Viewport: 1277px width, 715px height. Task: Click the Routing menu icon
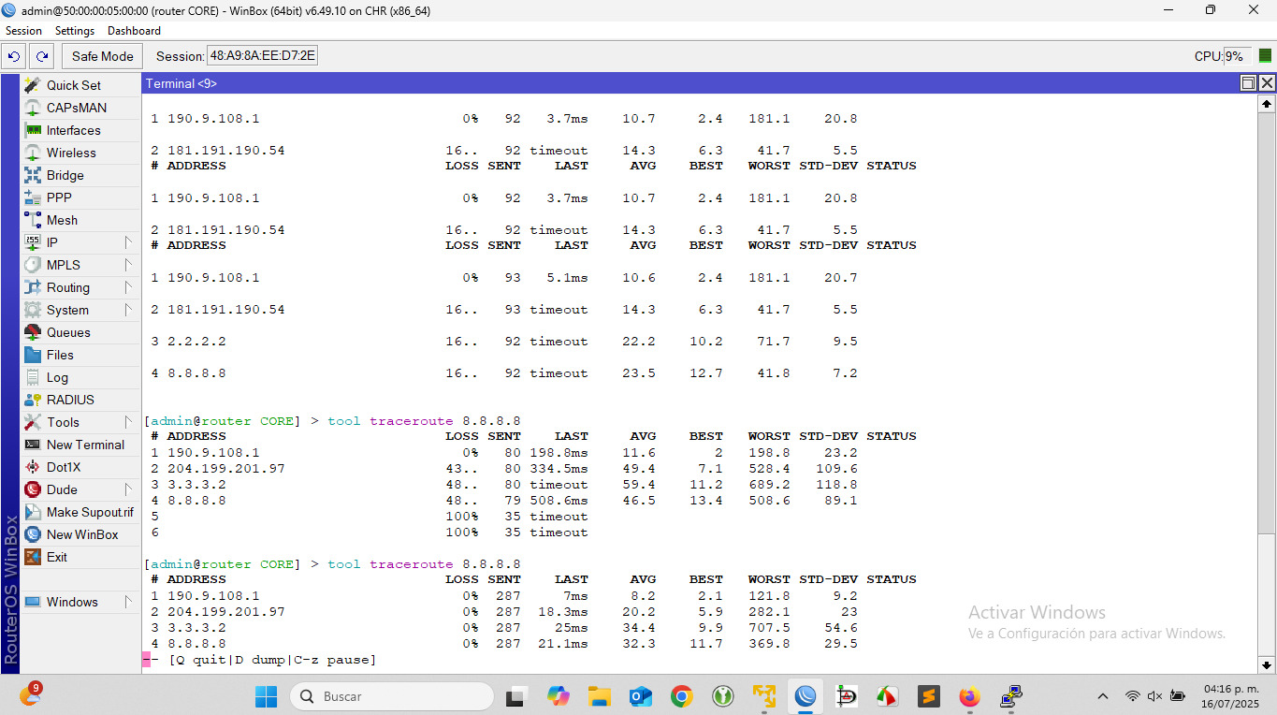pyautogui.click(x=33, y=287)
